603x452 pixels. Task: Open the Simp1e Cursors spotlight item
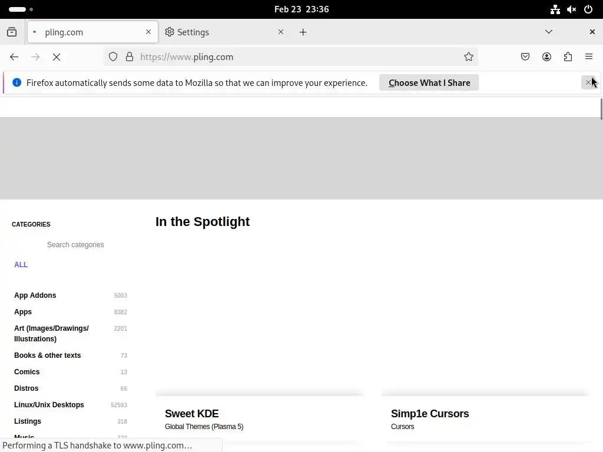tap(429, 414)
